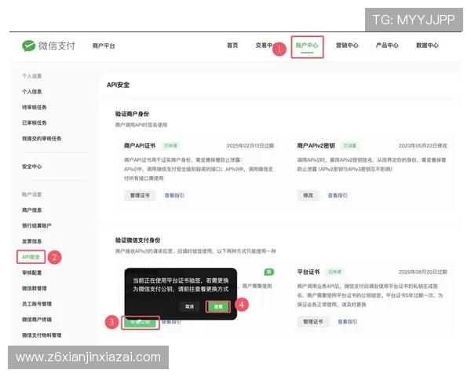Click the green 申请公钥 button
This screenshot has height=377, width=471.
pyautogui.click(x=141, y=322)
